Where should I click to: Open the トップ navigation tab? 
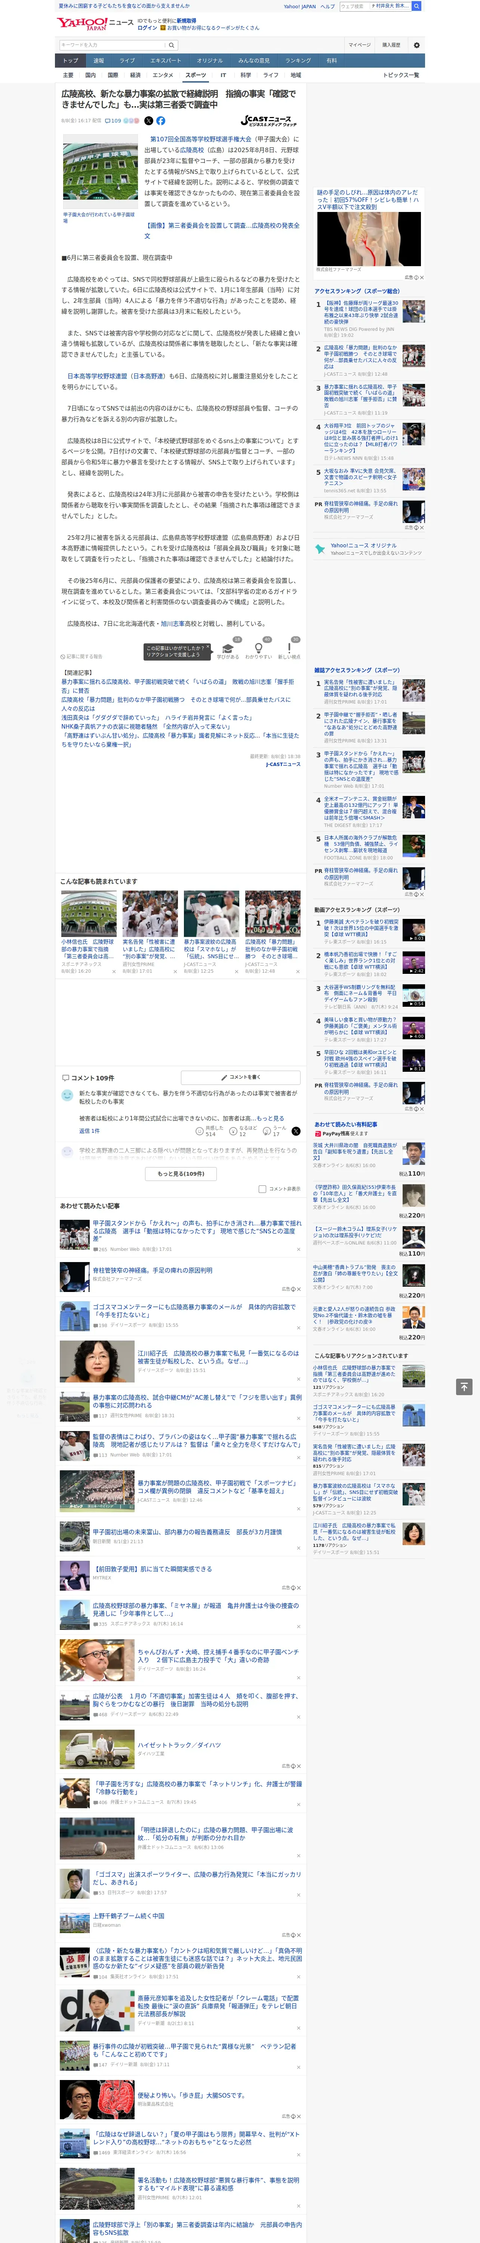click(x=71, y=61)
